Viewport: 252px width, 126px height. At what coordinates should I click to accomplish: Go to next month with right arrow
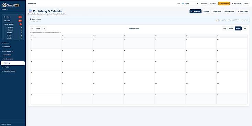[x=44, y=28]
